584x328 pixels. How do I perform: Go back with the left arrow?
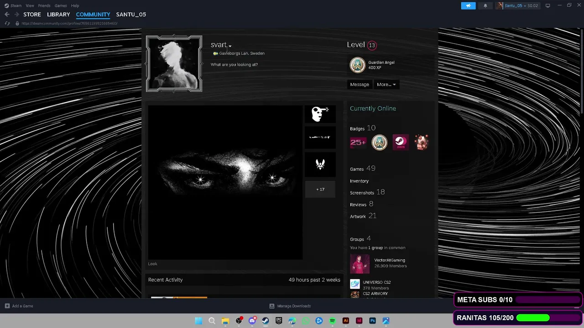[x=7, y=14]
